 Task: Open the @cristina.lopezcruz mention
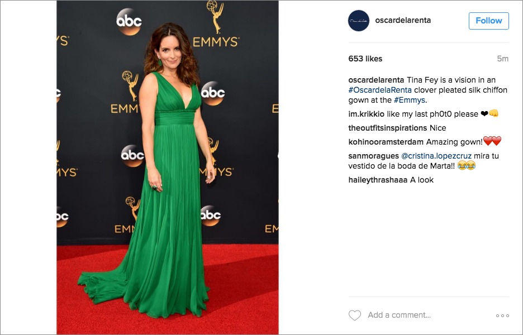coord(436,156)
